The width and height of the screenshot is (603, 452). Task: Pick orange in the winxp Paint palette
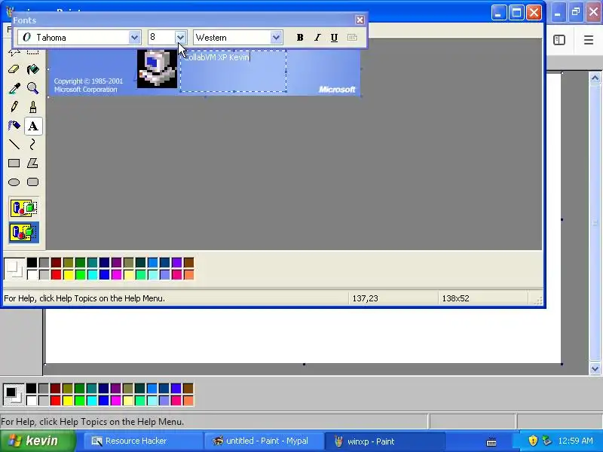(189, 274)
